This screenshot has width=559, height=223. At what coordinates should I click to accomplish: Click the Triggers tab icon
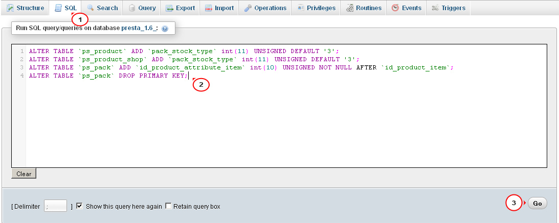coord(435,8)
